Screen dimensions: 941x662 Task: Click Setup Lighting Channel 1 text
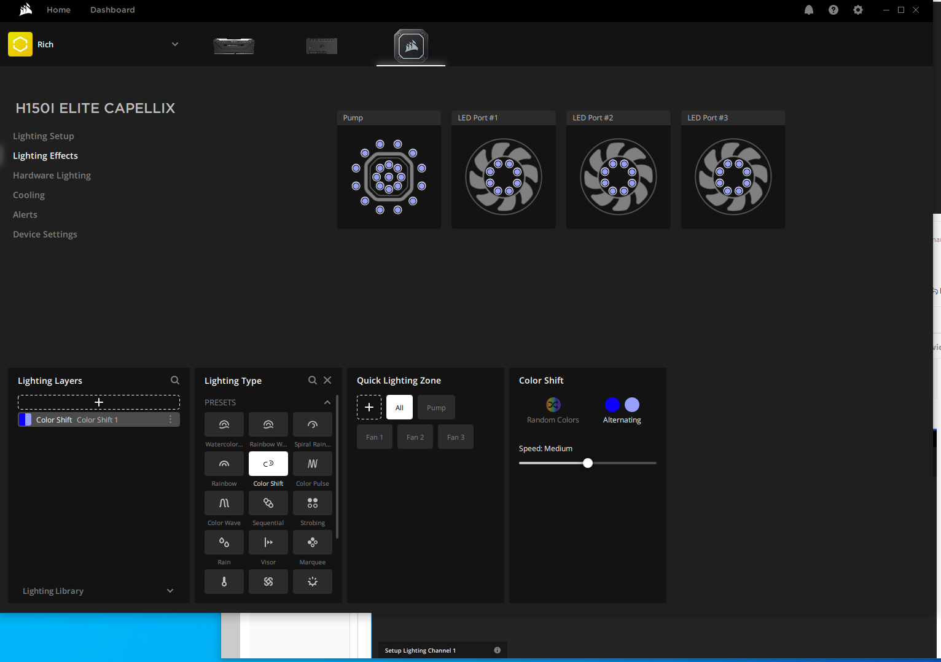pos(420,650)
